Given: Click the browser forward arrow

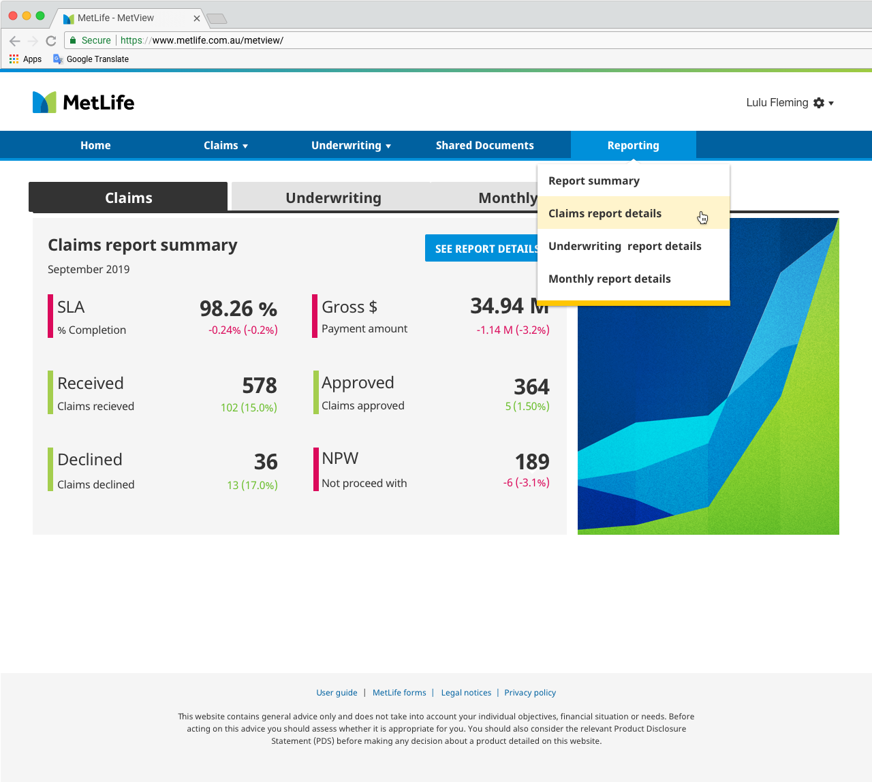Looking at the screenshot, I should pyautogui.click(x=33, y=41).
